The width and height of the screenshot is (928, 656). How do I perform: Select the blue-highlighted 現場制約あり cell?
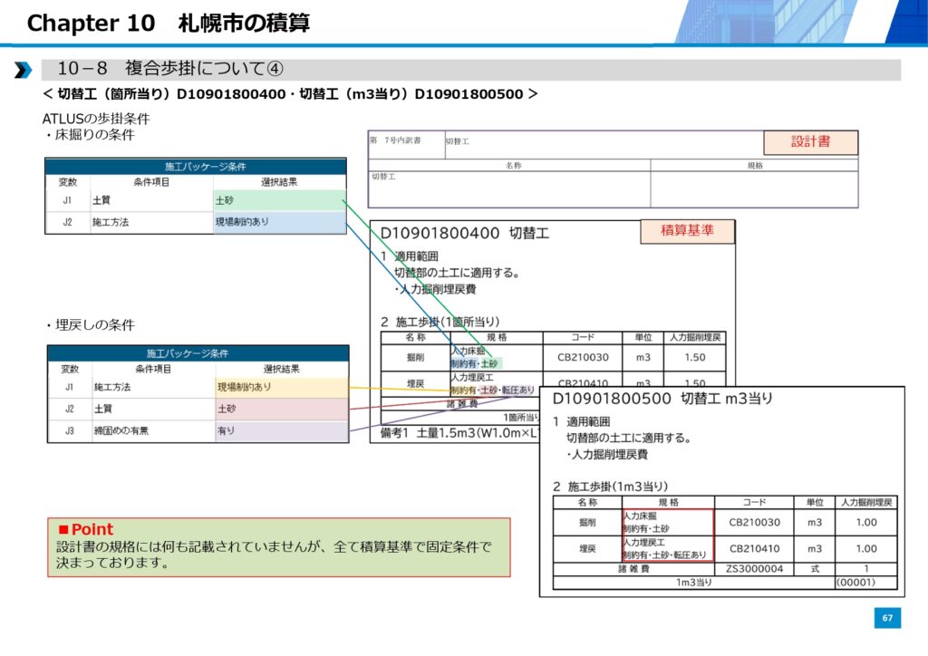pos(279,222)
